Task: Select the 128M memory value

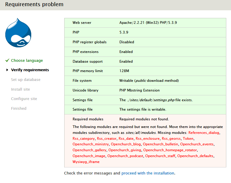Action: (x=124, y=71)
